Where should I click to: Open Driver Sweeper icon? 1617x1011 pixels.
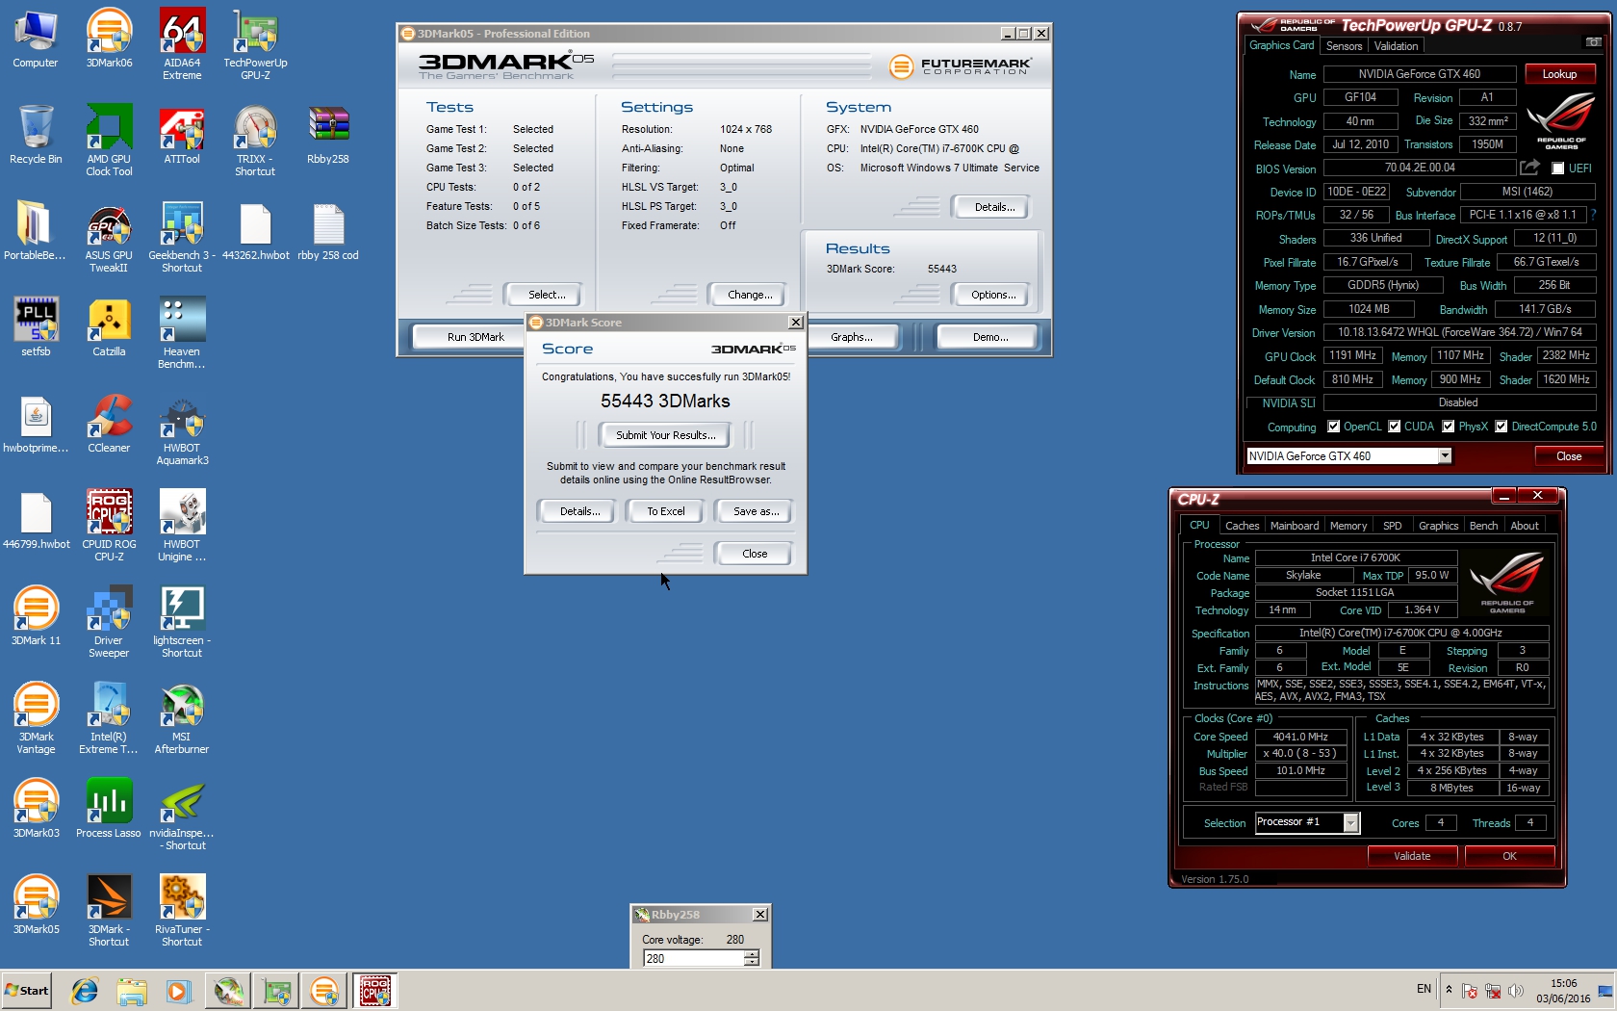(109, 623)
